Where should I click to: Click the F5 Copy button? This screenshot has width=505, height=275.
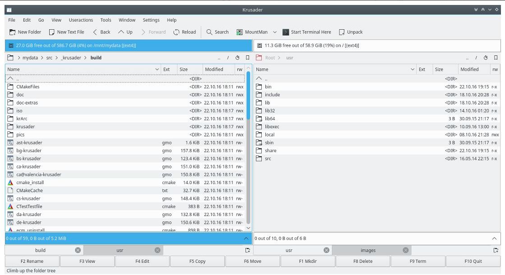click(197, 261)
